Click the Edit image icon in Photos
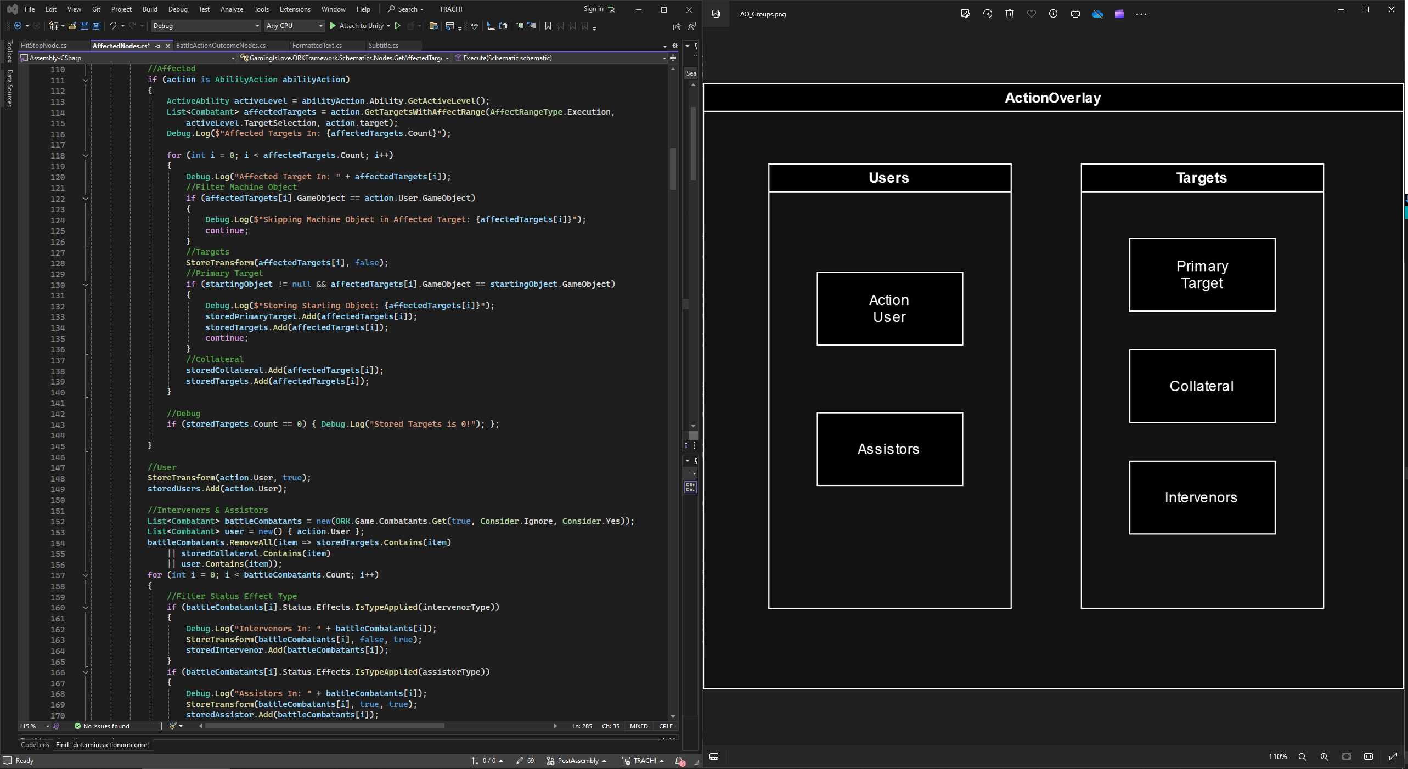The image size is (1408, 769). [965, 14]
